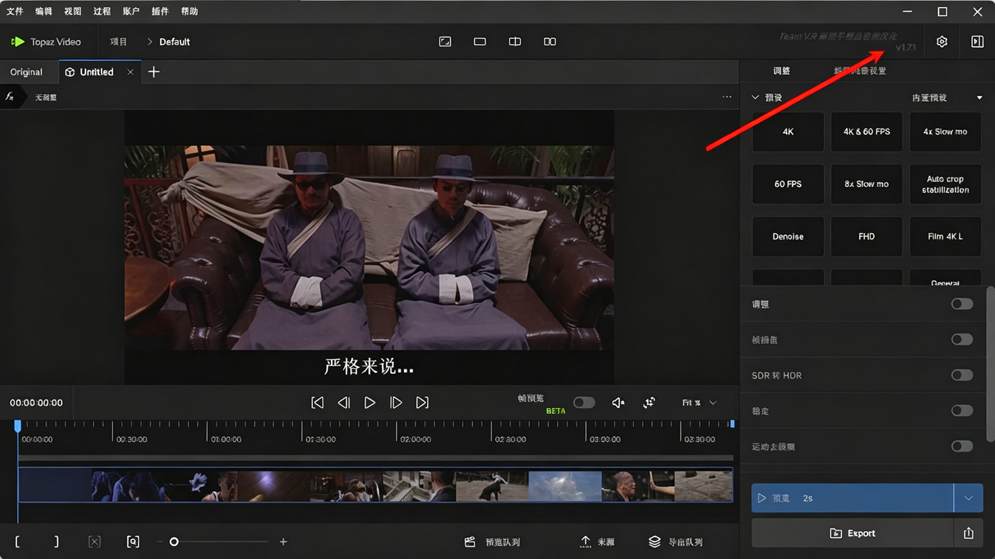This screenshot has height=559, width=995.
Task: Open the 预览队列 preview queue
Action: [492, 542]
